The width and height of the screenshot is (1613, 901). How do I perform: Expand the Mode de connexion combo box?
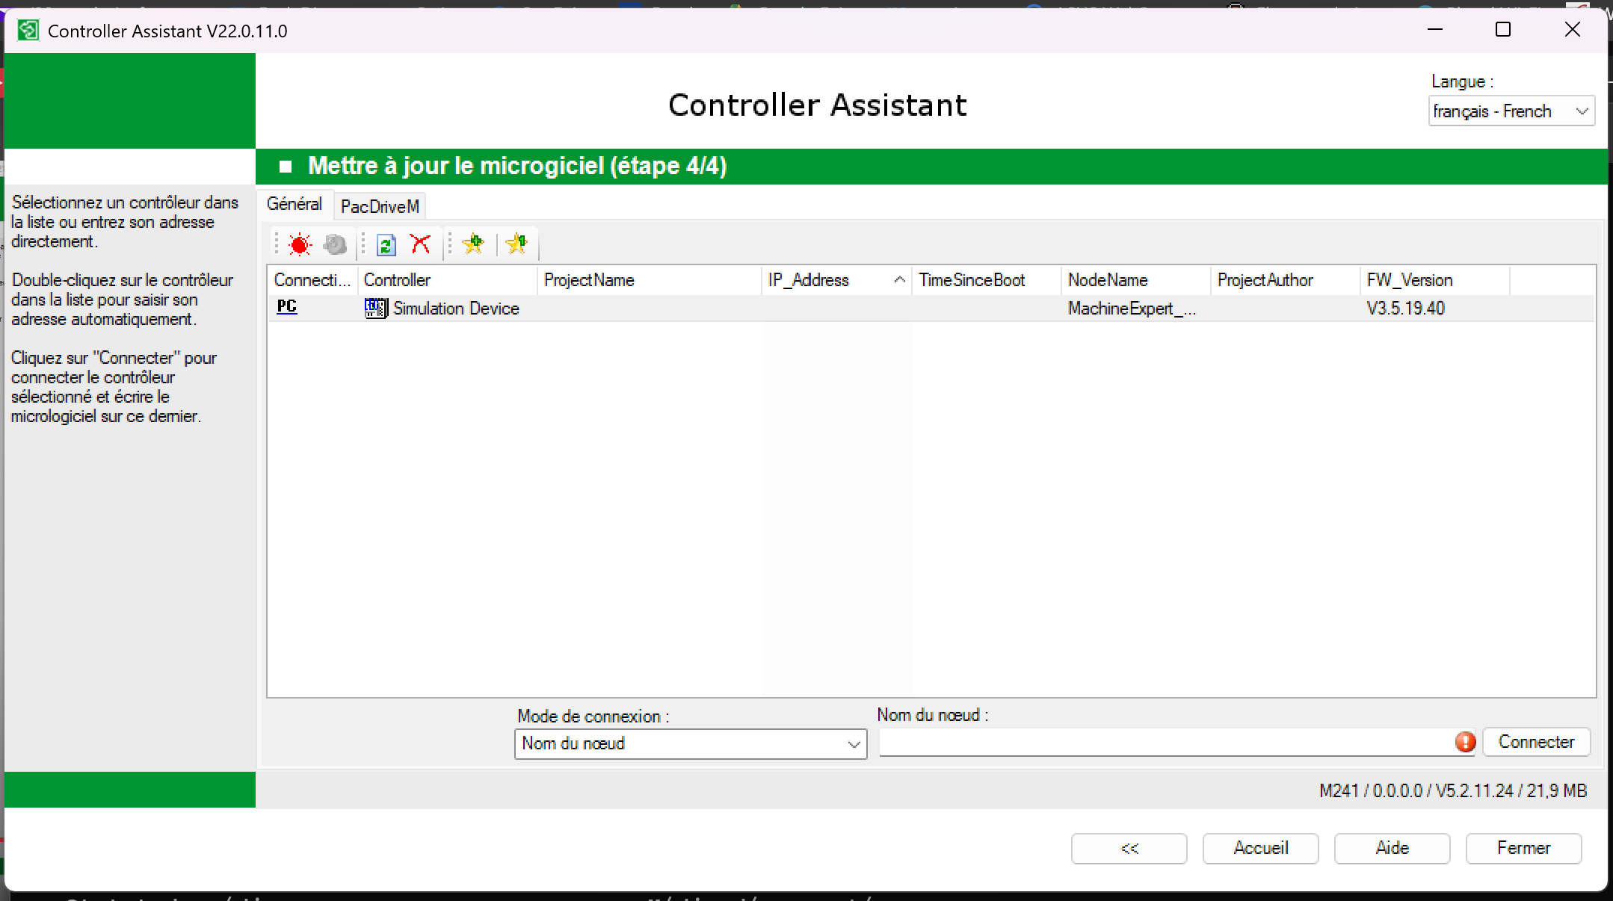[690, 744]
